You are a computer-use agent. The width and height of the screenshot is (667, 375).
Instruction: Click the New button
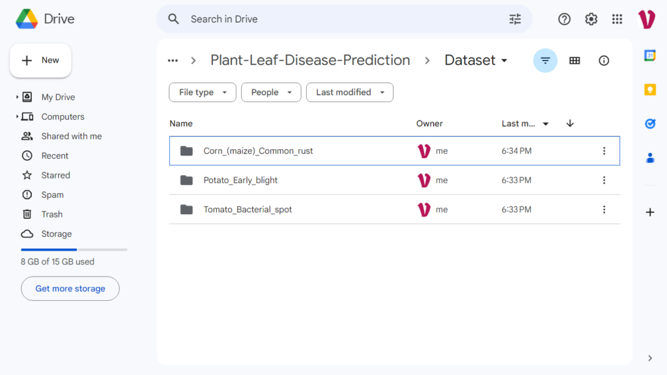[x=40, y=61]
